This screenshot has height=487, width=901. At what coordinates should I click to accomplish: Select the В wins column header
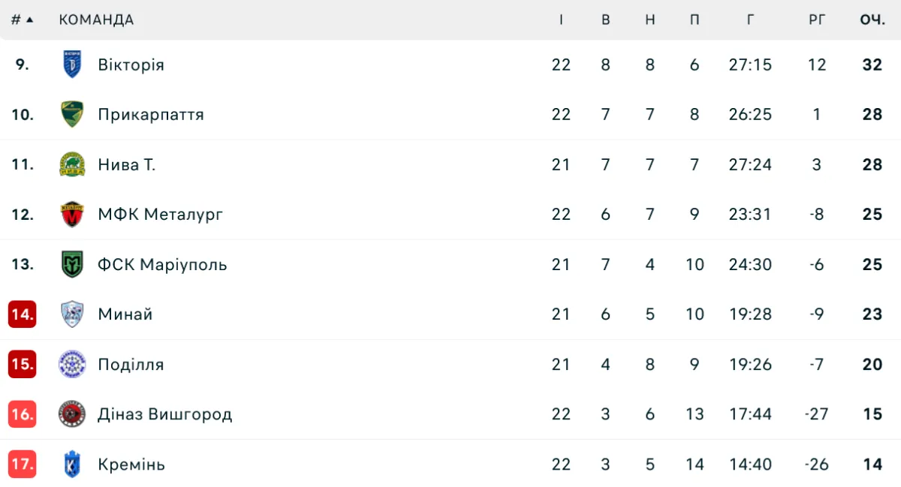click(x=606, y=20)
